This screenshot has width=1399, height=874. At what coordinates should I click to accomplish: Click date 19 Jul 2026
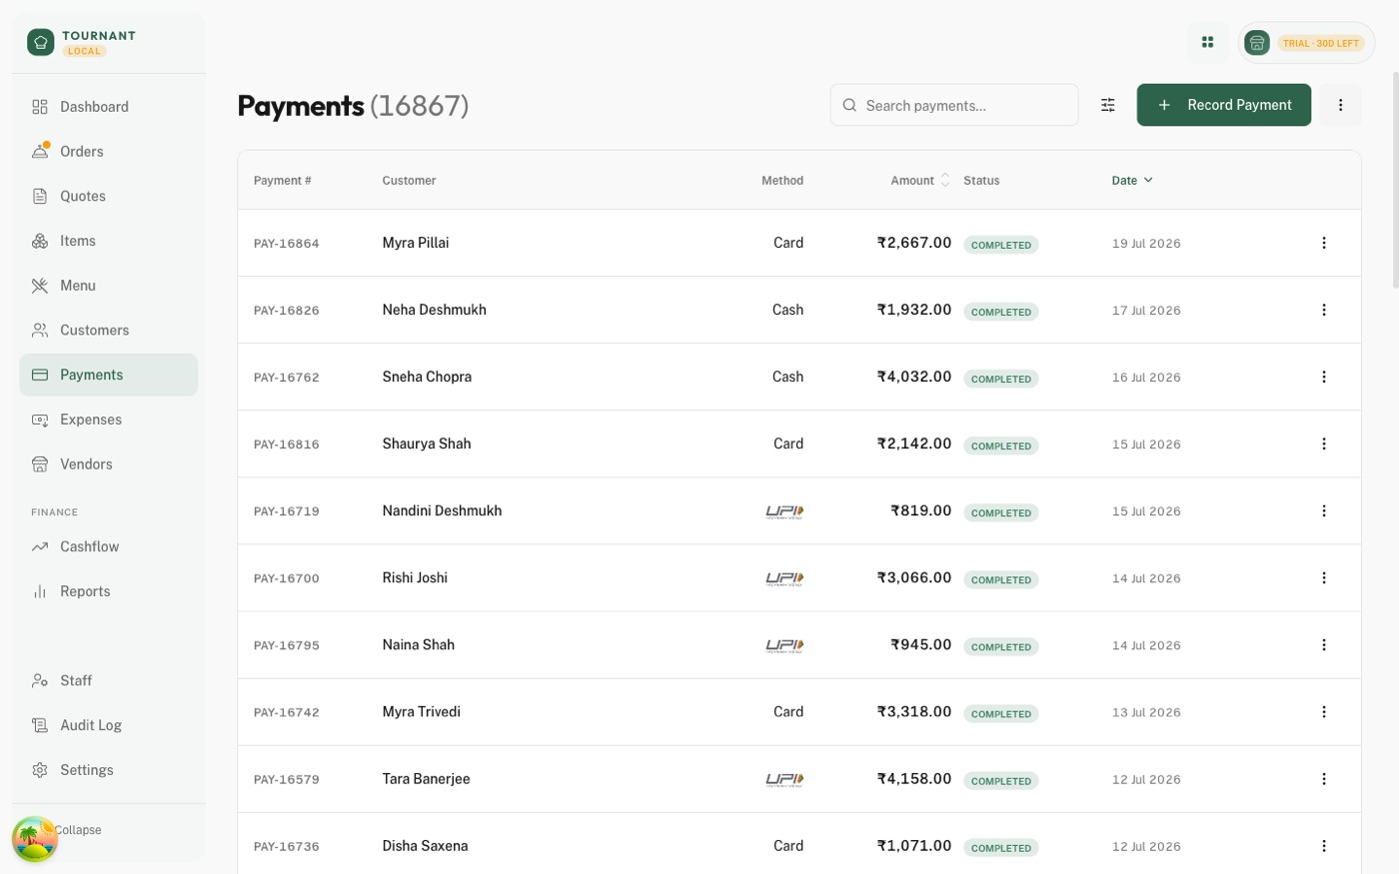pyautogui.click(x=1146, y=244)
